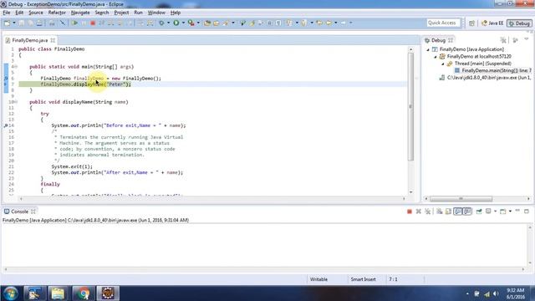535x301 pixels.
Task: Minimize the Console view
Action: 517,211
